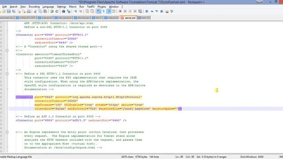Click the Close All toolbar icon
283x159 pixels.
[x=24, y=11]
